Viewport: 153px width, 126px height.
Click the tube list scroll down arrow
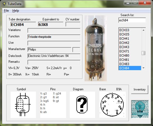tap(143, 68)
